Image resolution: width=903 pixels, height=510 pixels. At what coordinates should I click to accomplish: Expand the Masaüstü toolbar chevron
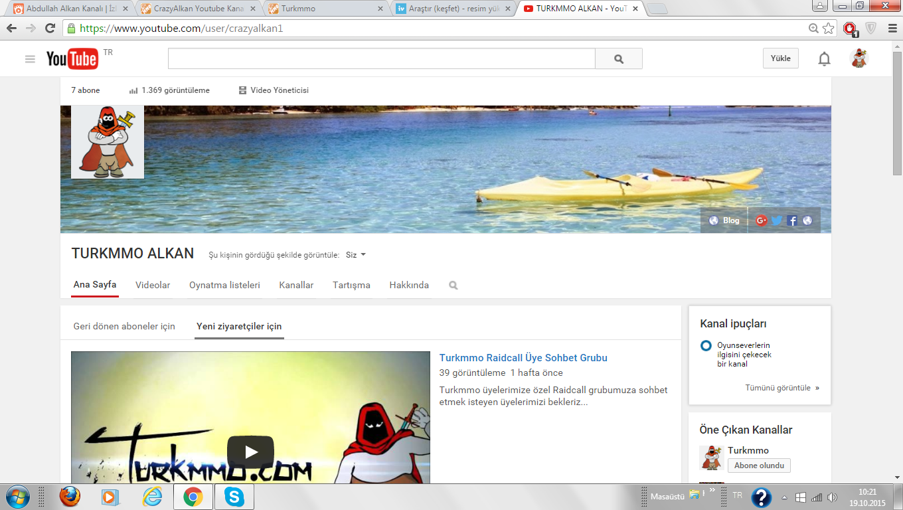(x=712, y=491)
